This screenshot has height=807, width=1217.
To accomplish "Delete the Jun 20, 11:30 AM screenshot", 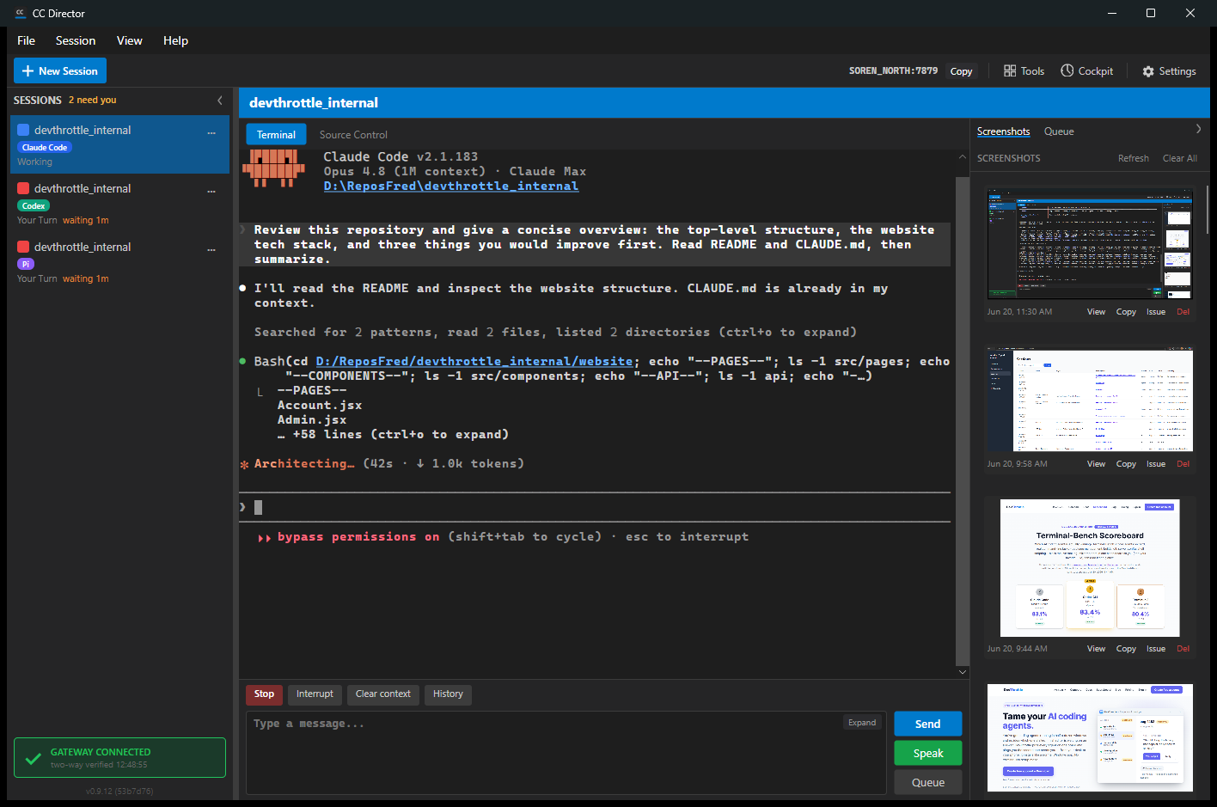I will pyautogui.click(x=1183, y=312).
